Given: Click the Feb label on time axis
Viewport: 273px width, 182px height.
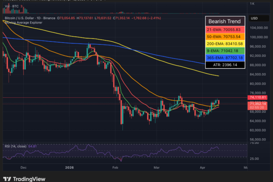Looking at the screenshot, I should (115, 167).
